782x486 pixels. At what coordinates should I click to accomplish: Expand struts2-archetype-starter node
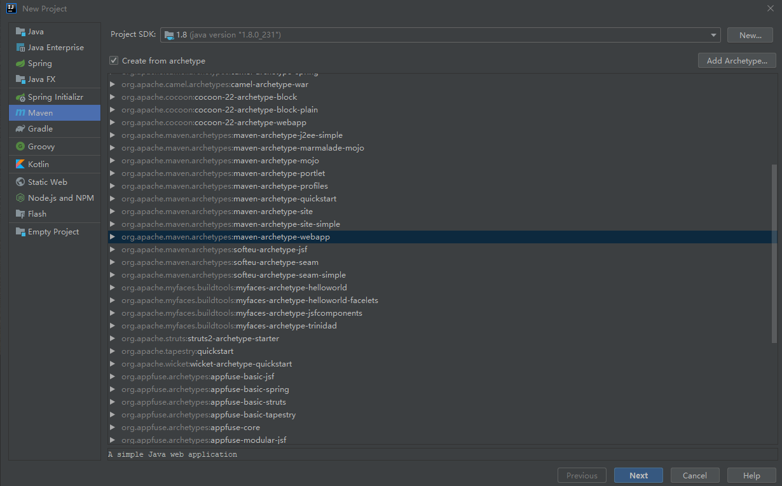point(113,339)
